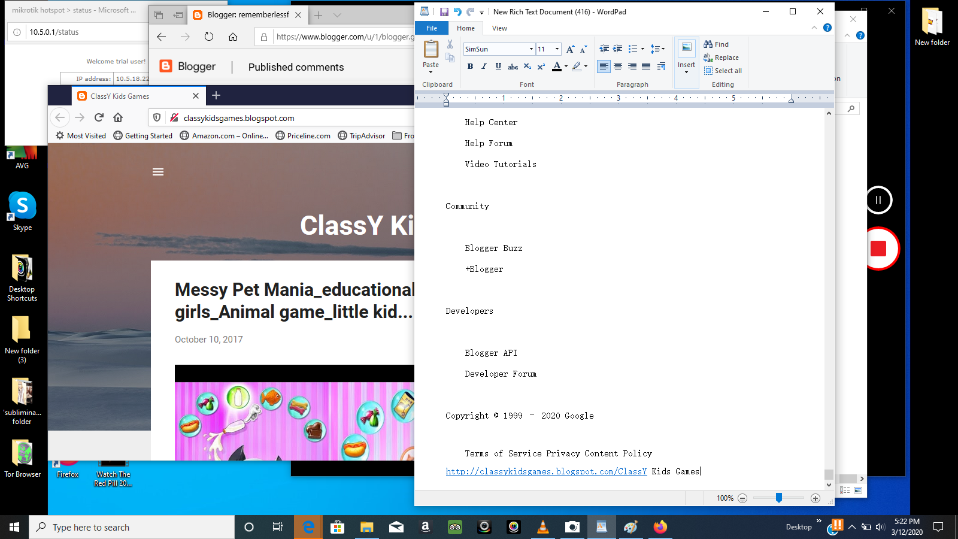Align text left
958x539 pixels.
604,66
